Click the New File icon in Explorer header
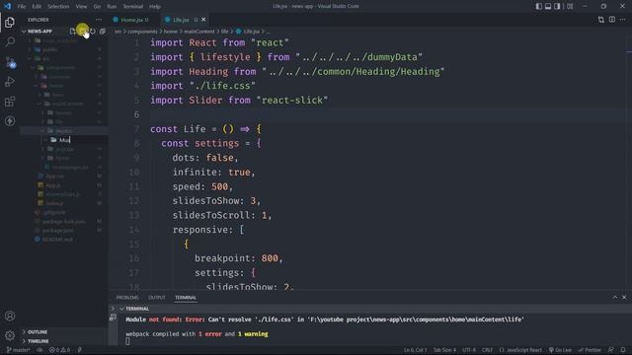The width and height of the screenshot is (632, 355). pos(72,31)
